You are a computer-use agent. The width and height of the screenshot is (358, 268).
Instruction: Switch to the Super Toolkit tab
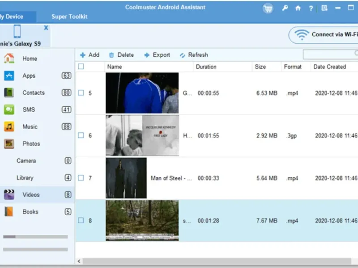pyautogui.click(x=69, y=17)
